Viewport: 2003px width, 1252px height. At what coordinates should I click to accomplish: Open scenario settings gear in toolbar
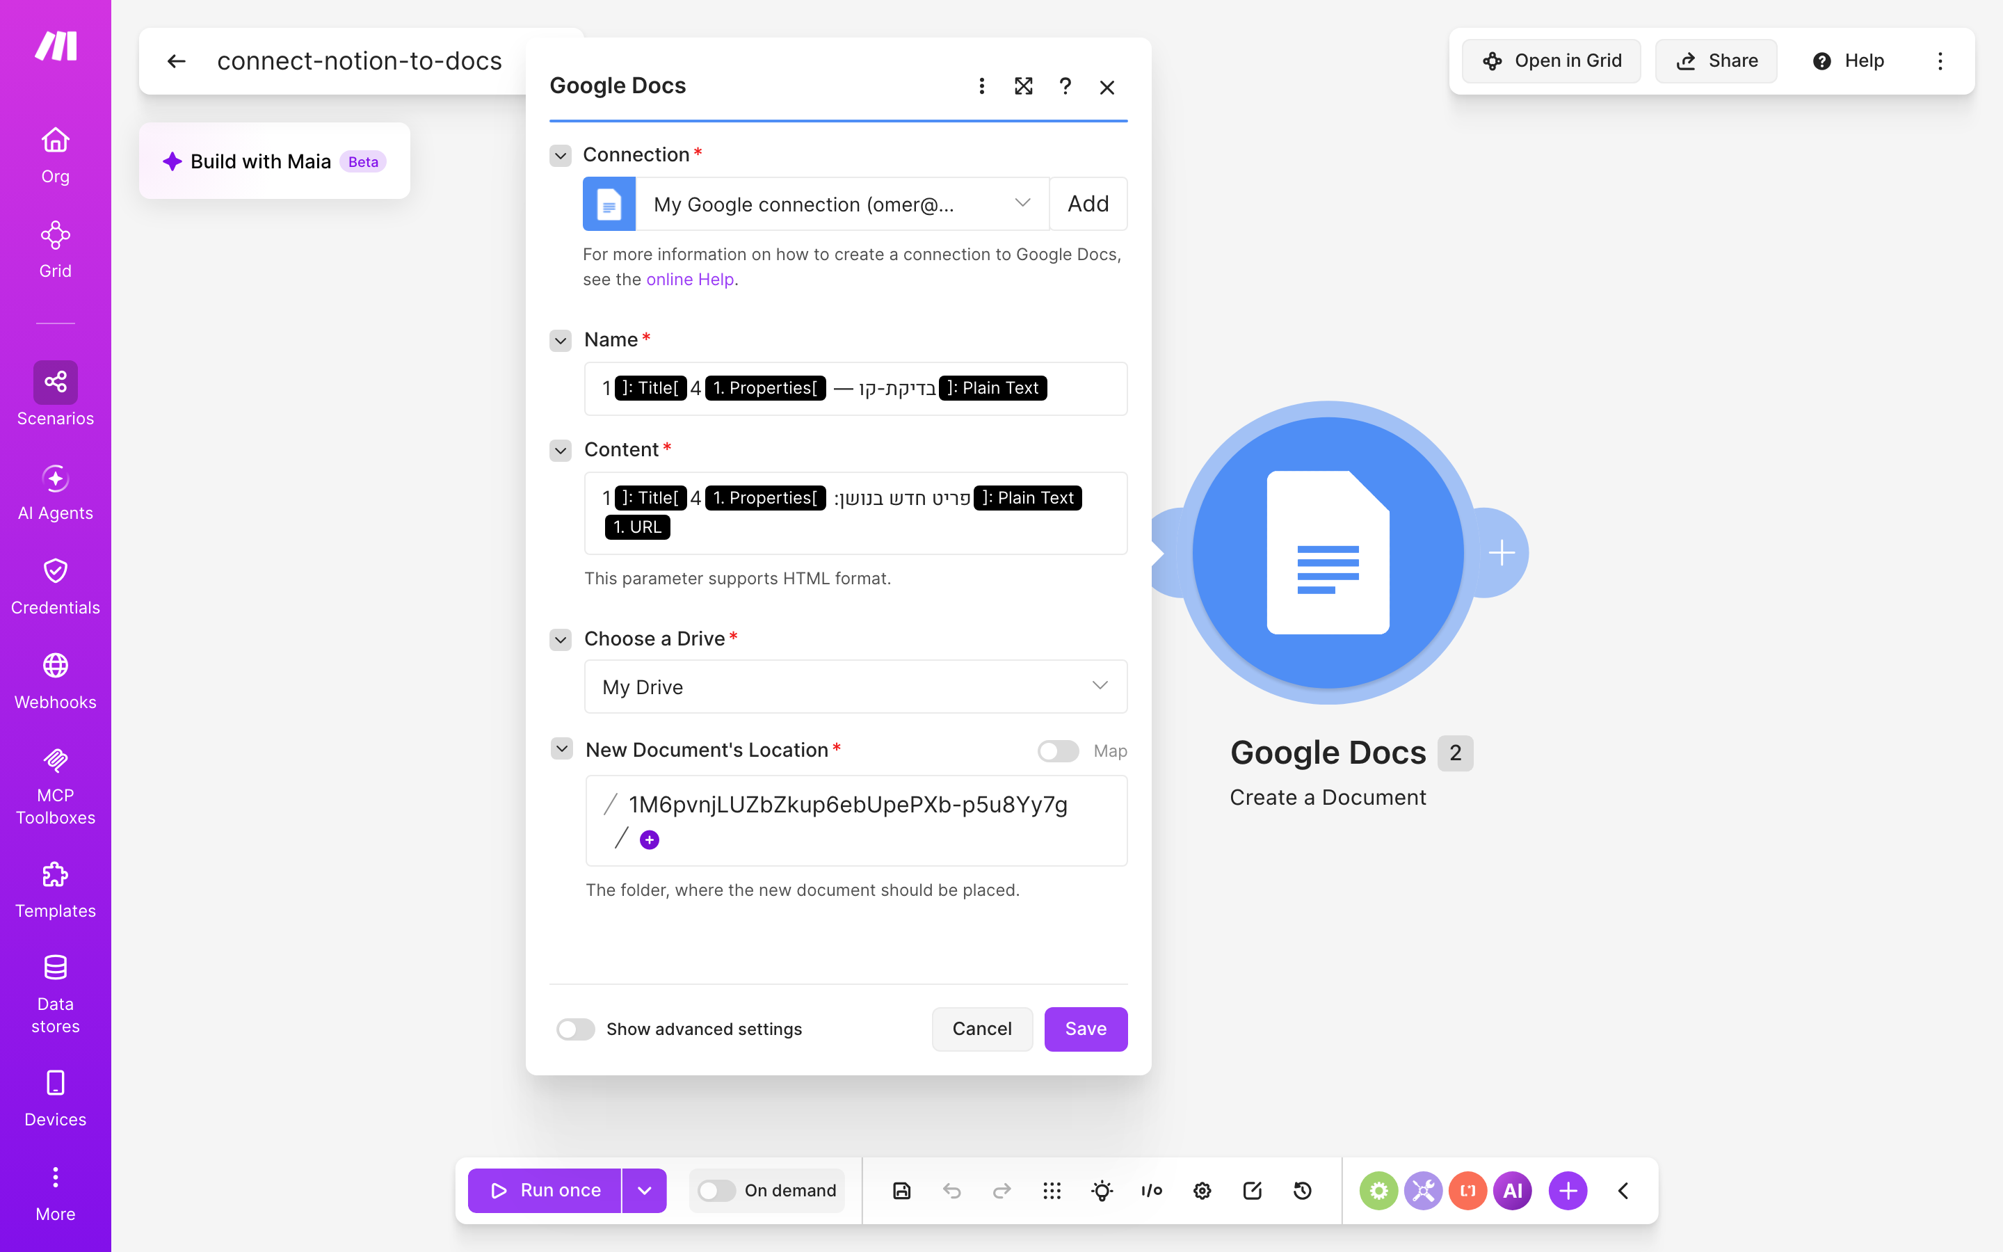1202,1191
